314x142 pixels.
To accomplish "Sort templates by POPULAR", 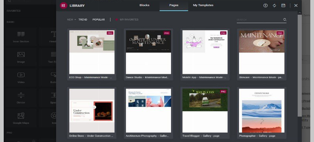I will [98, 20].
